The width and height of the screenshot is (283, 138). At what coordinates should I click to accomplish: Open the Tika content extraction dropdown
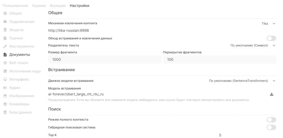269,24
